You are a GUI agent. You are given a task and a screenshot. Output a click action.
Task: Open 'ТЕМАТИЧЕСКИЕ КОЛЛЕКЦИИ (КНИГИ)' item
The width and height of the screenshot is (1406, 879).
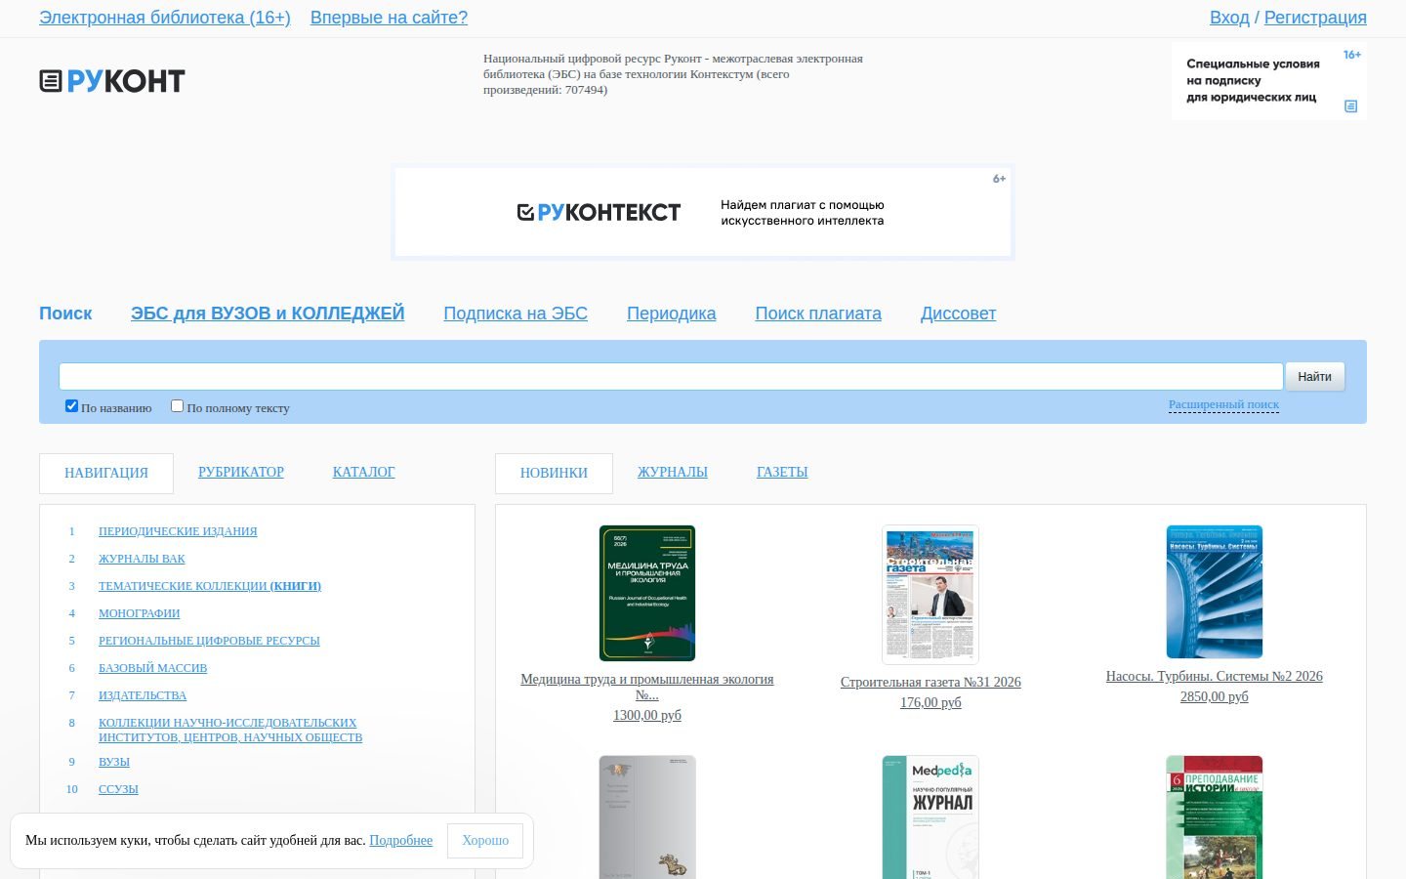pyautogui.click(x=210, y=586)
